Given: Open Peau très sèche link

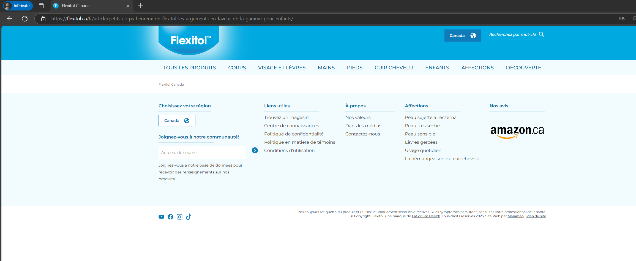Looking at the screenshot, I should click(422, 126).
